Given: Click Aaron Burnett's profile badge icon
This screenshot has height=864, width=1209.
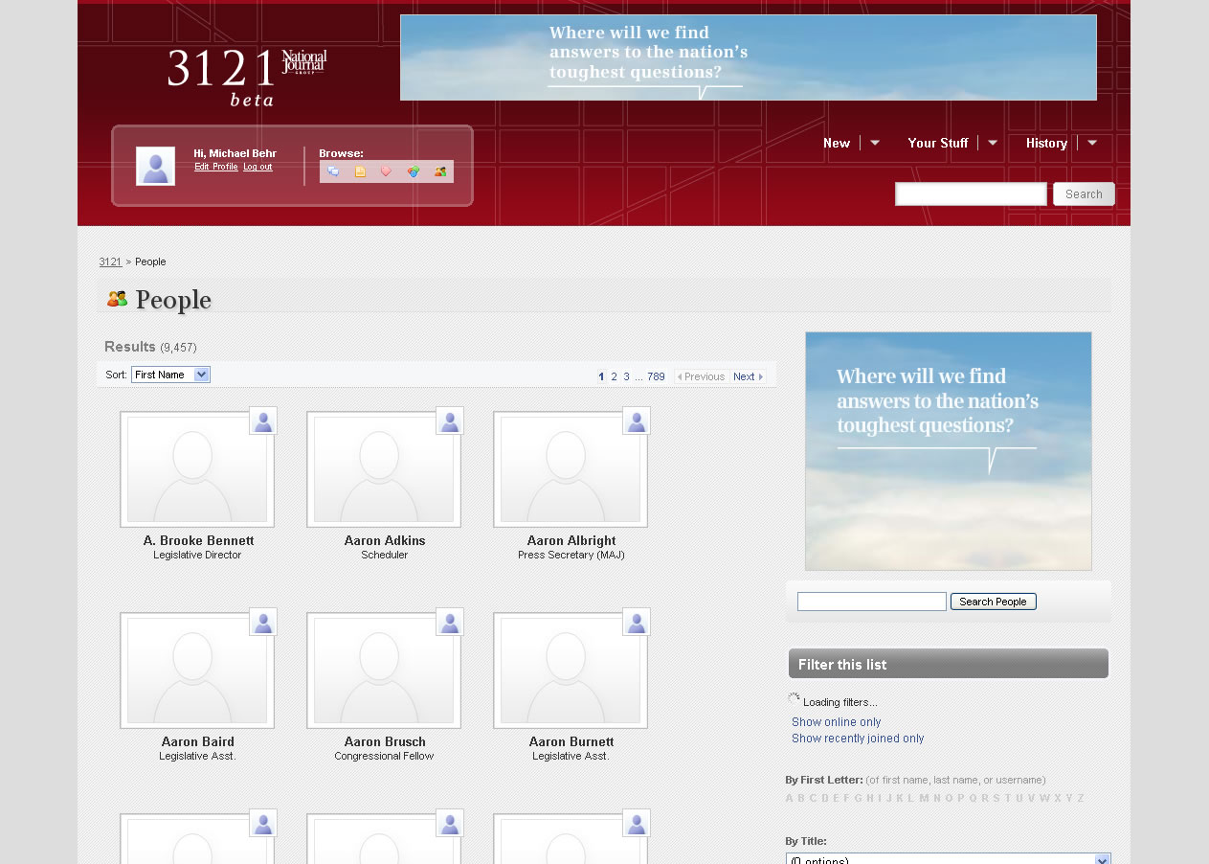Looking at the screenshot, I should tap(637, 622).
